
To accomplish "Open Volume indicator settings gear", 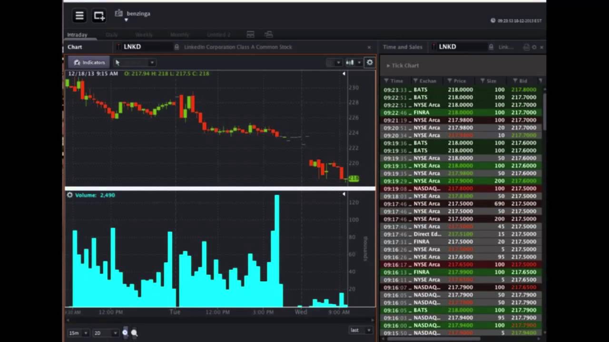I will coord(69,195).
